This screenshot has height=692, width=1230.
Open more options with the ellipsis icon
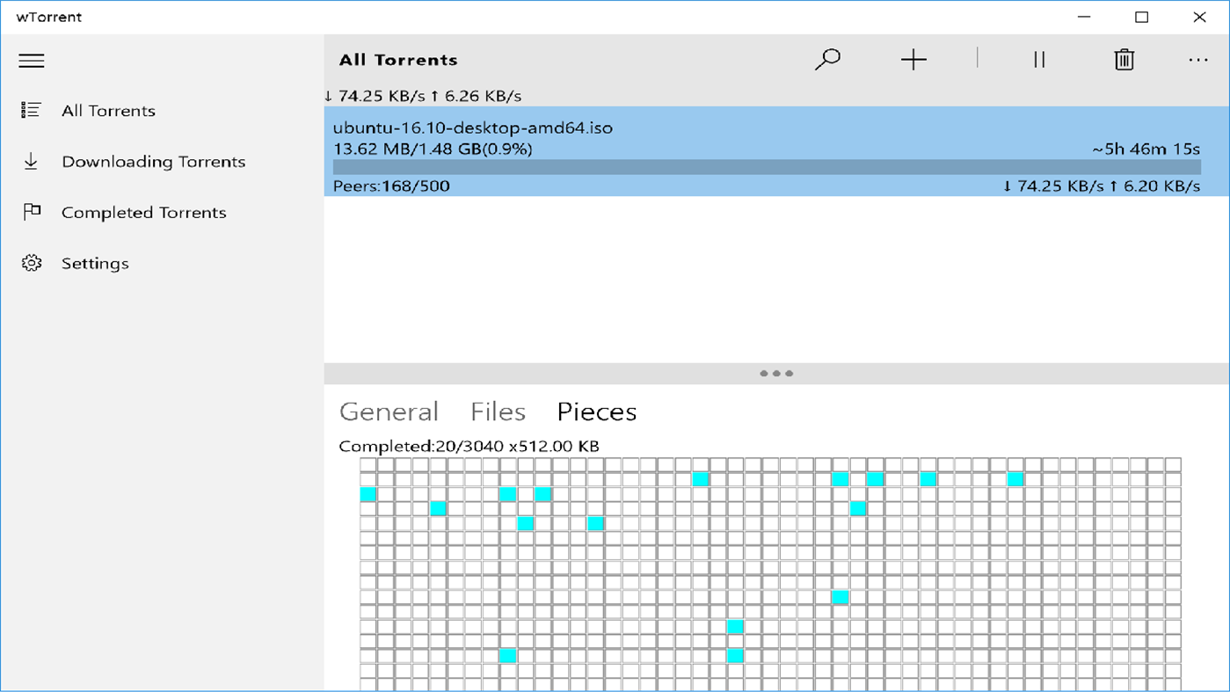pyautogui.click(x=1198, y=60)
